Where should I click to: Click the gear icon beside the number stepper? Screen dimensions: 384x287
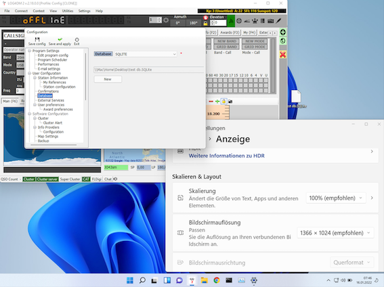[x=166, y=20]
